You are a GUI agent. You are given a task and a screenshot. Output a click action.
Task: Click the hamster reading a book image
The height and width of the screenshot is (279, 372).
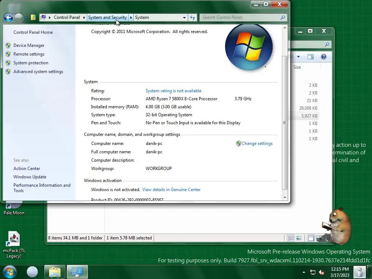tap(337, 226)
